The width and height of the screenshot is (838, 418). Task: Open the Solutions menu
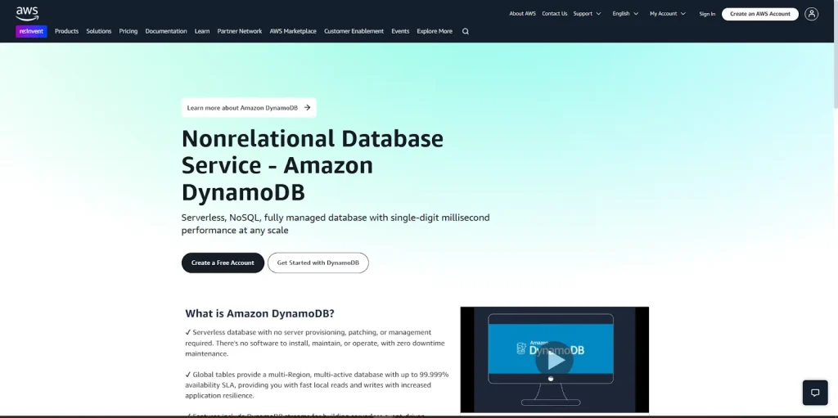pyautogui.click(x=99, y=32)
